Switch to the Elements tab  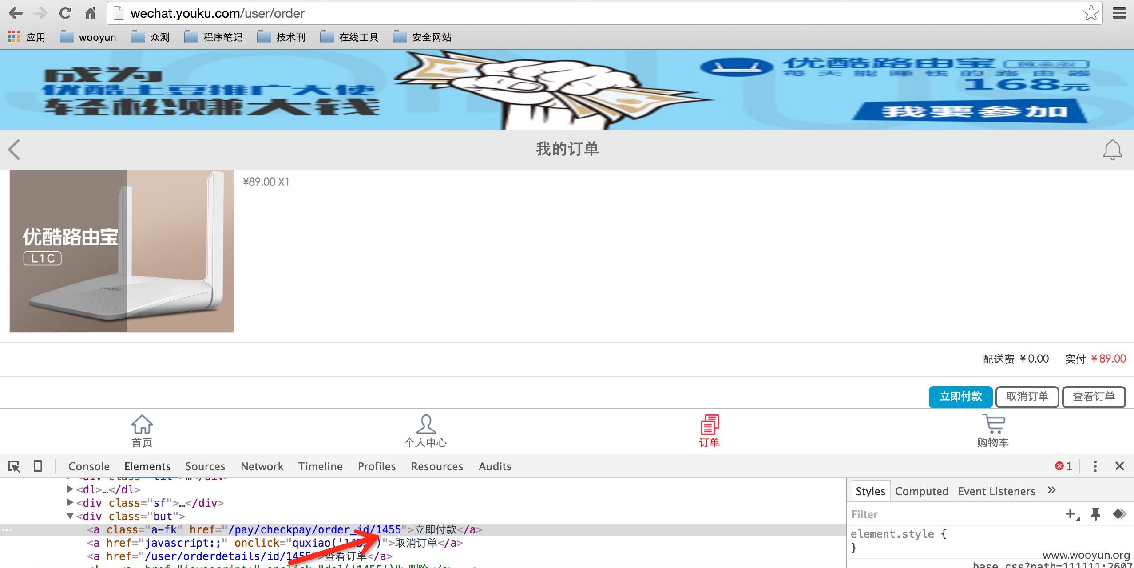pyautogui.click(x=147, y=466)
